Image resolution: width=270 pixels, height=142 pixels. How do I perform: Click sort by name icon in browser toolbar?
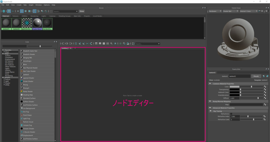click(35, 11)
